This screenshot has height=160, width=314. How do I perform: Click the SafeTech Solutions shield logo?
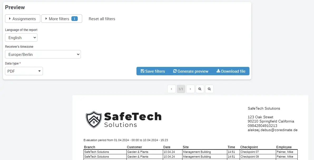(94, 119)
